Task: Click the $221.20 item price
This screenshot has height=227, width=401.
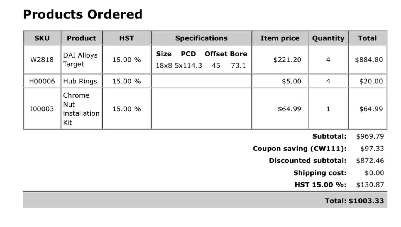Action: coord(287,60)
